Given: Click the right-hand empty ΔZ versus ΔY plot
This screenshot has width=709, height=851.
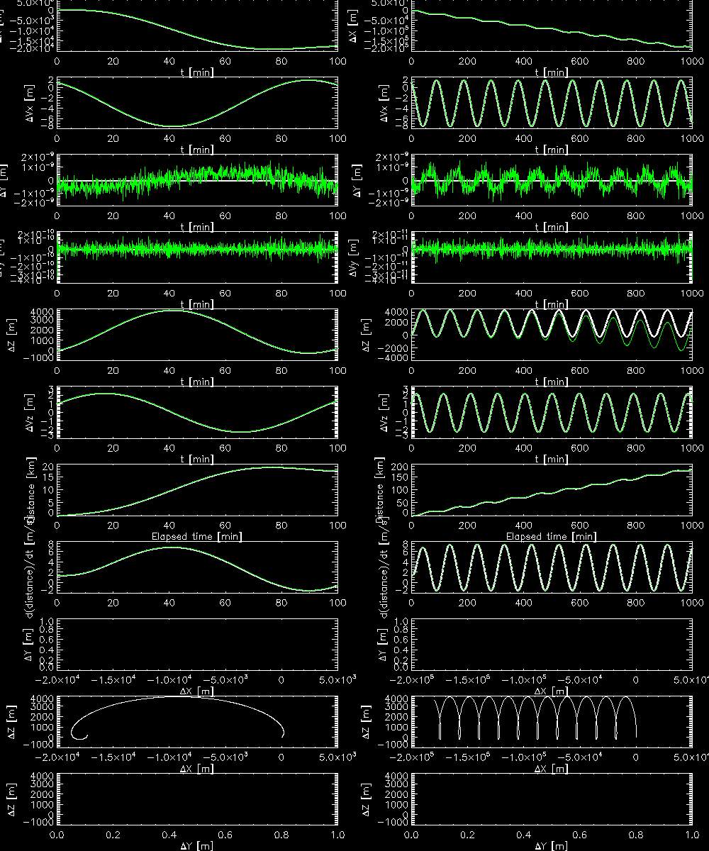Looking at the screenshot, I should coord(551,799).
